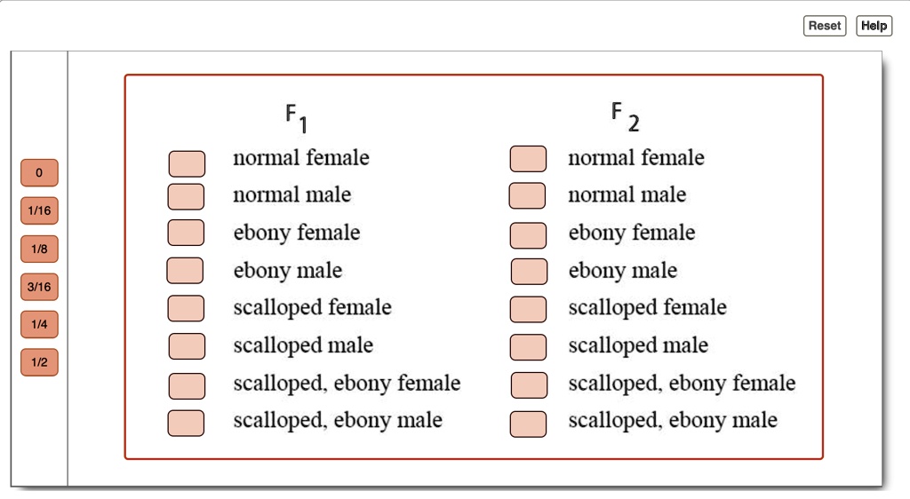
Task: Click the F1 normal female answer box
Action: tap(187, 163)
